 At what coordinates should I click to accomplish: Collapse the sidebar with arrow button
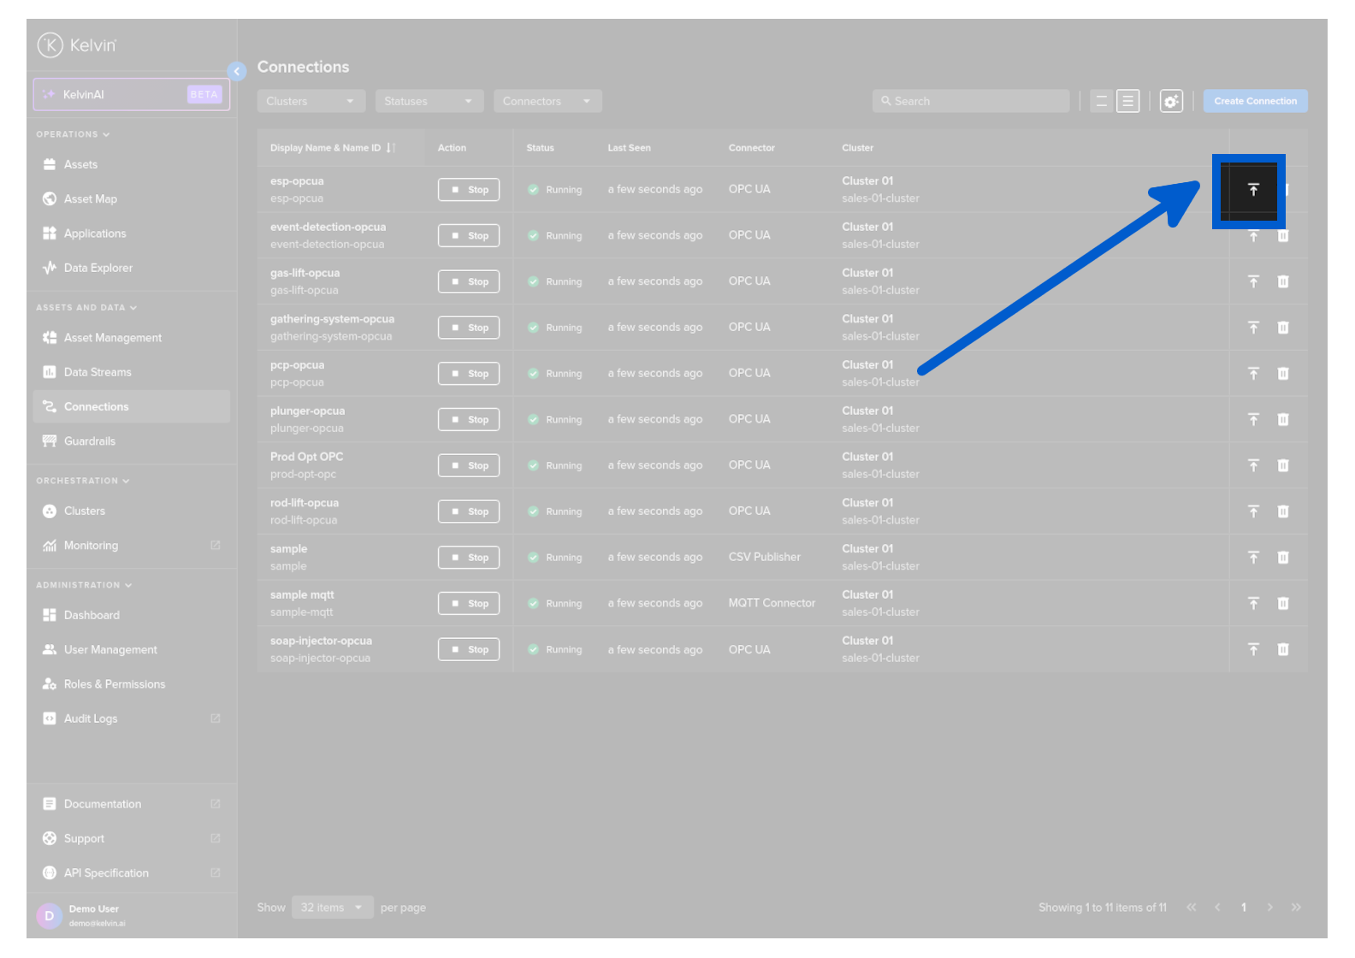tap(237, 71)
